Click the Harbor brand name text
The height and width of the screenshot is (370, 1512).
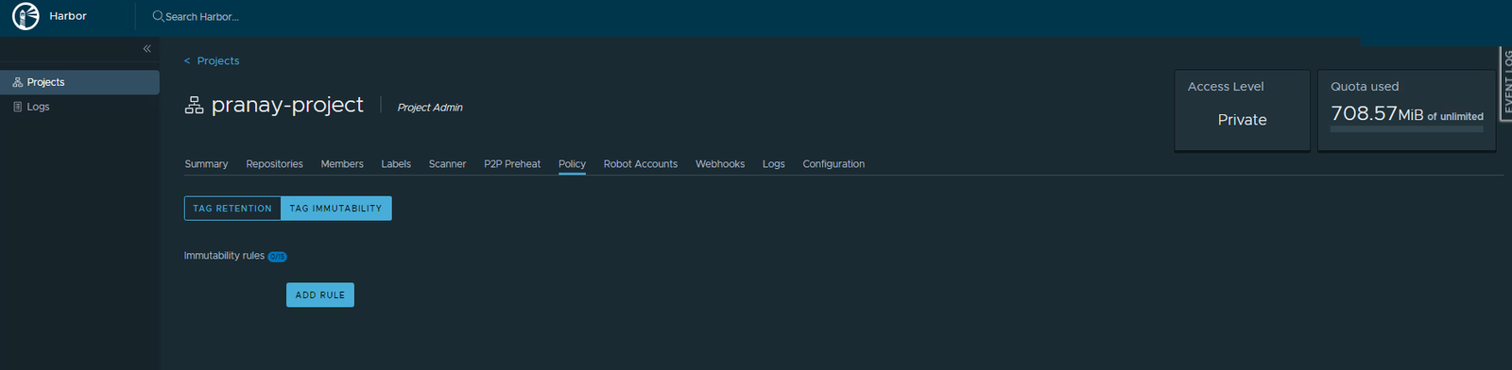pos(68,16)
